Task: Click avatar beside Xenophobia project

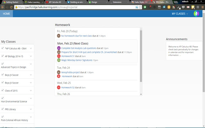Action: (x=59, y=72)
